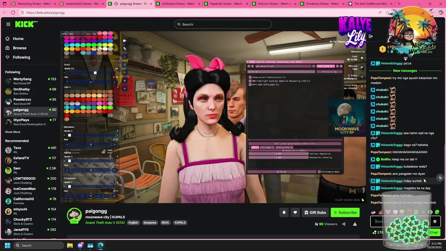Click the heart follow icon
Viewport: 446px width, 251px height.
295,212
